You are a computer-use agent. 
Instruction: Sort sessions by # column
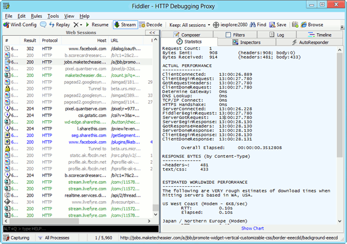(12, 40)
